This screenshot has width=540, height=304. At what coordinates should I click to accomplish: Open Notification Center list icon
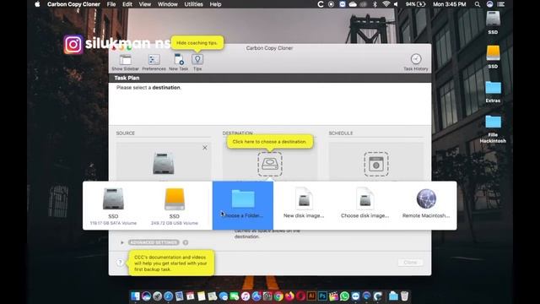coord(501,4)
